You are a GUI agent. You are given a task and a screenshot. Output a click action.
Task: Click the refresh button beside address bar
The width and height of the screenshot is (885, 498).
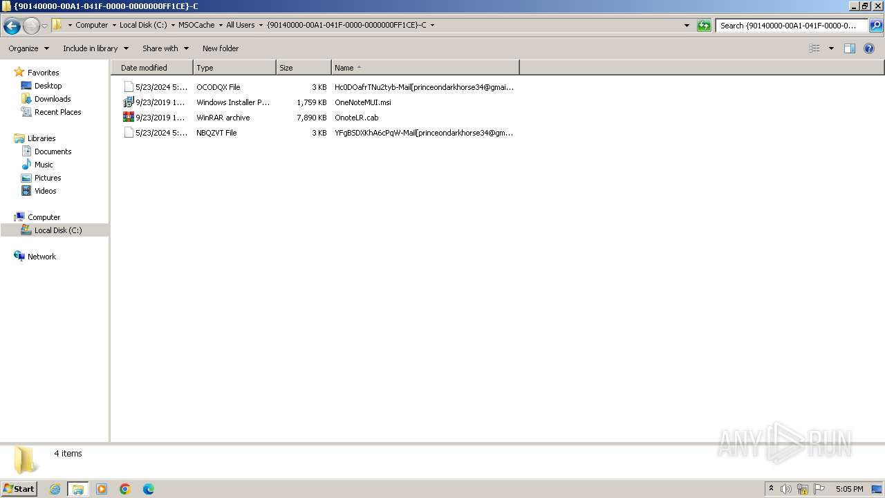point(704,26)
